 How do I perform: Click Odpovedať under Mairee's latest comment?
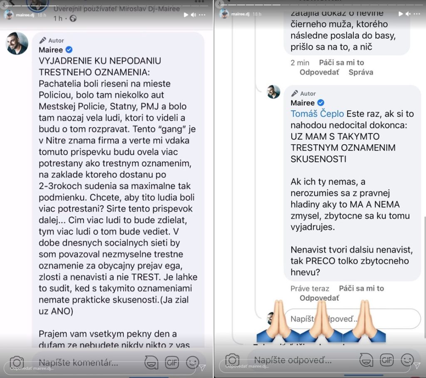[319, 298]
